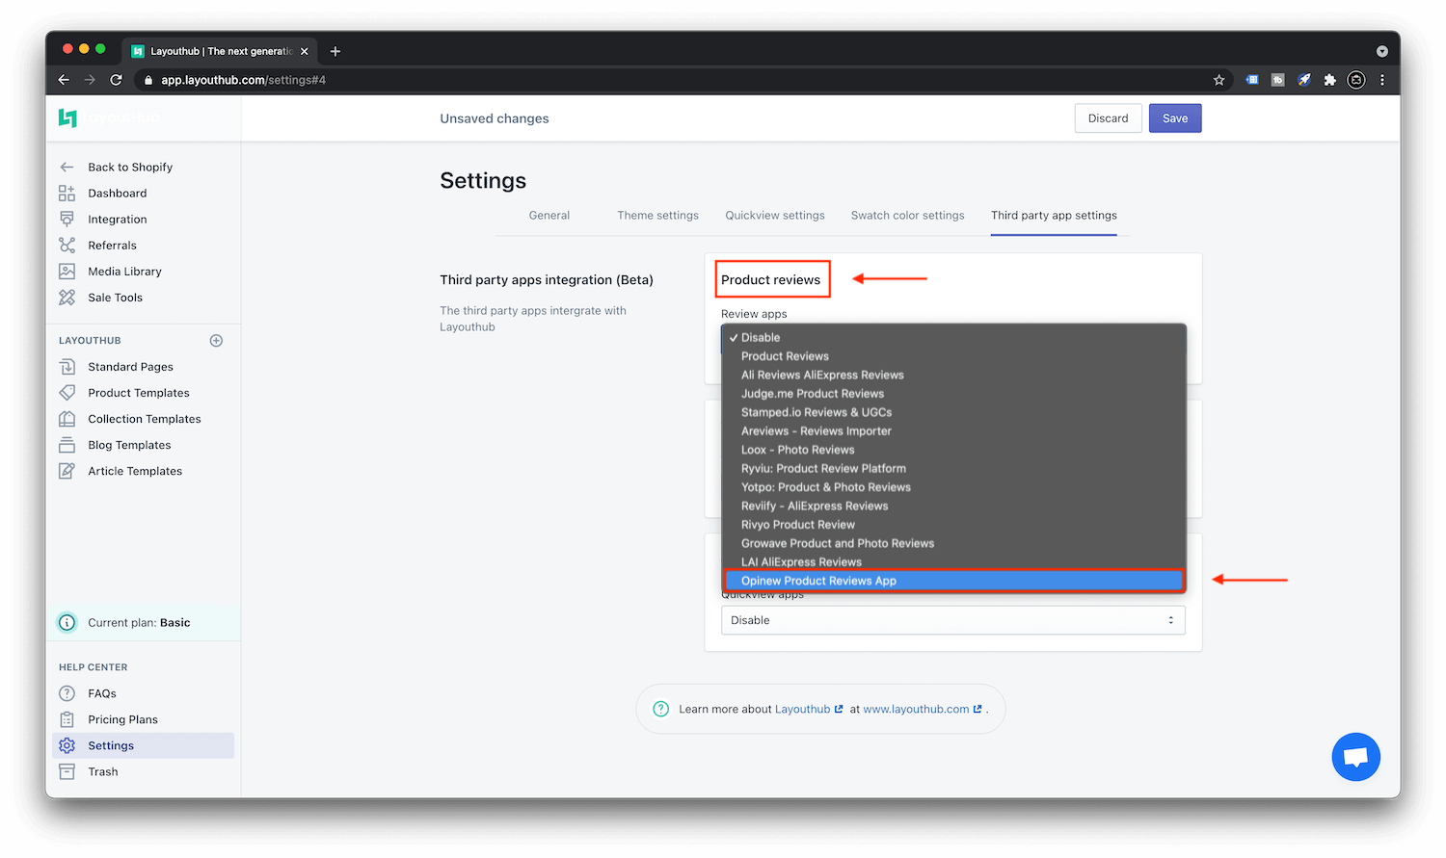Viewport: 1446px width, 858px height.
Task: Open the live chat bubble button
Action: click(1355, 757)
